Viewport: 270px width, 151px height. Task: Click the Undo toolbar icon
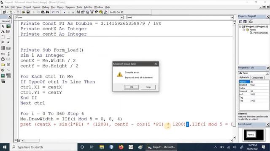tap(53, 12)
